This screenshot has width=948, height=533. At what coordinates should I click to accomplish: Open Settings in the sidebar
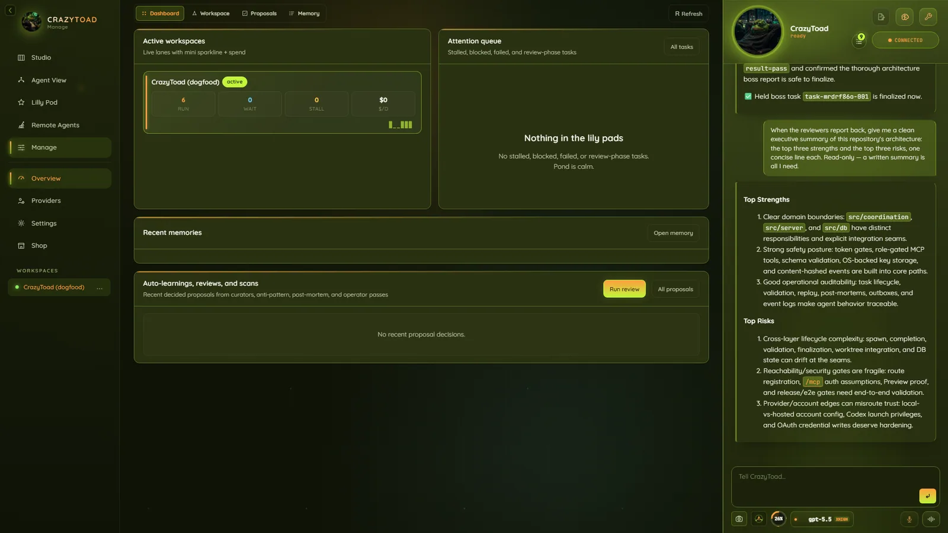click(x=59, y=223)
